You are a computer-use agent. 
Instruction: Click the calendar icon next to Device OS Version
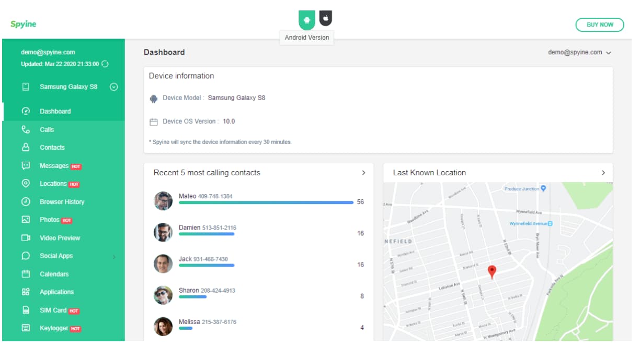pos(153,122)
